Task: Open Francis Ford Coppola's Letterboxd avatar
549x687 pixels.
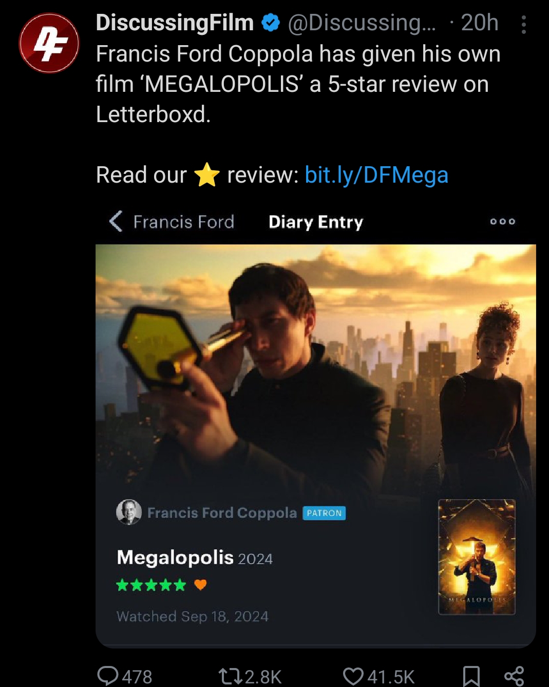Action: pyautogui.click(x=128, y=512)
